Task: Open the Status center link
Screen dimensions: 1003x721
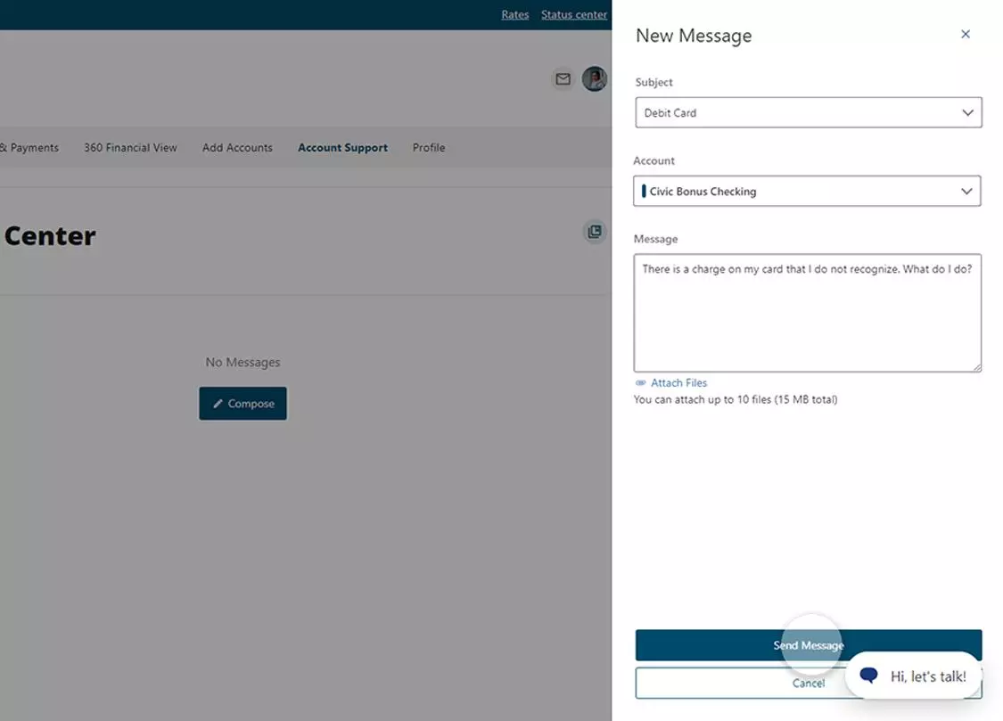Action: [x=573, y=14]
